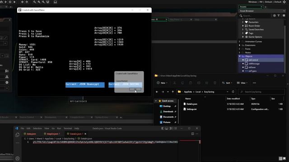Close the DataEn.json tab in VS Code
The width and height of the screenshot is (289, 162).
pyautogui.click(x=85, y=134)
